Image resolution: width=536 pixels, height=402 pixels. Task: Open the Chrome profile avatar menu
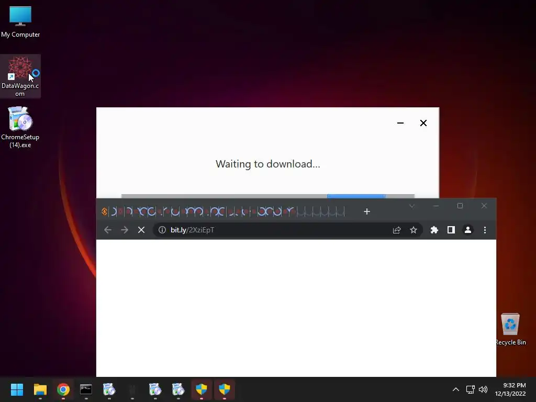point(468,230)
